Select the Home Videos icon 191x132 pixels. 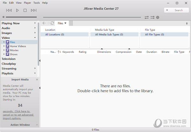click(x=7, y=46)
